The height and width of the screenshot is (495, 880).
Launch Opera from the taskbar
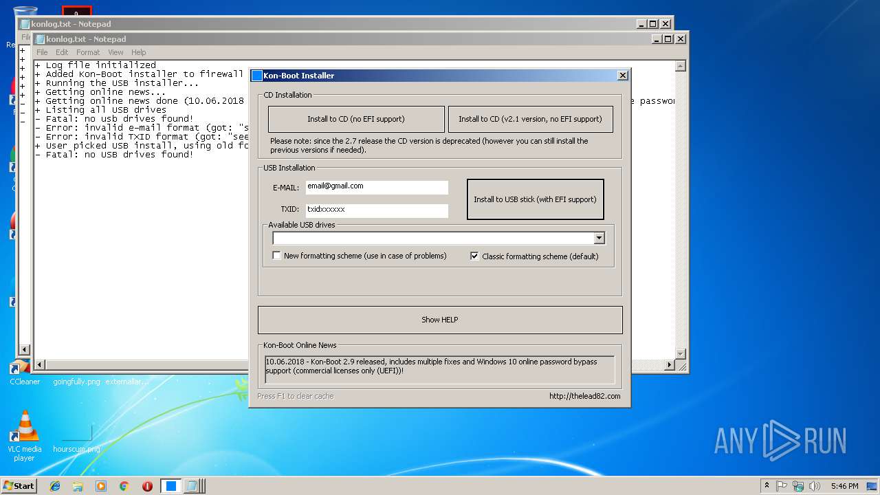coord(147,486)
